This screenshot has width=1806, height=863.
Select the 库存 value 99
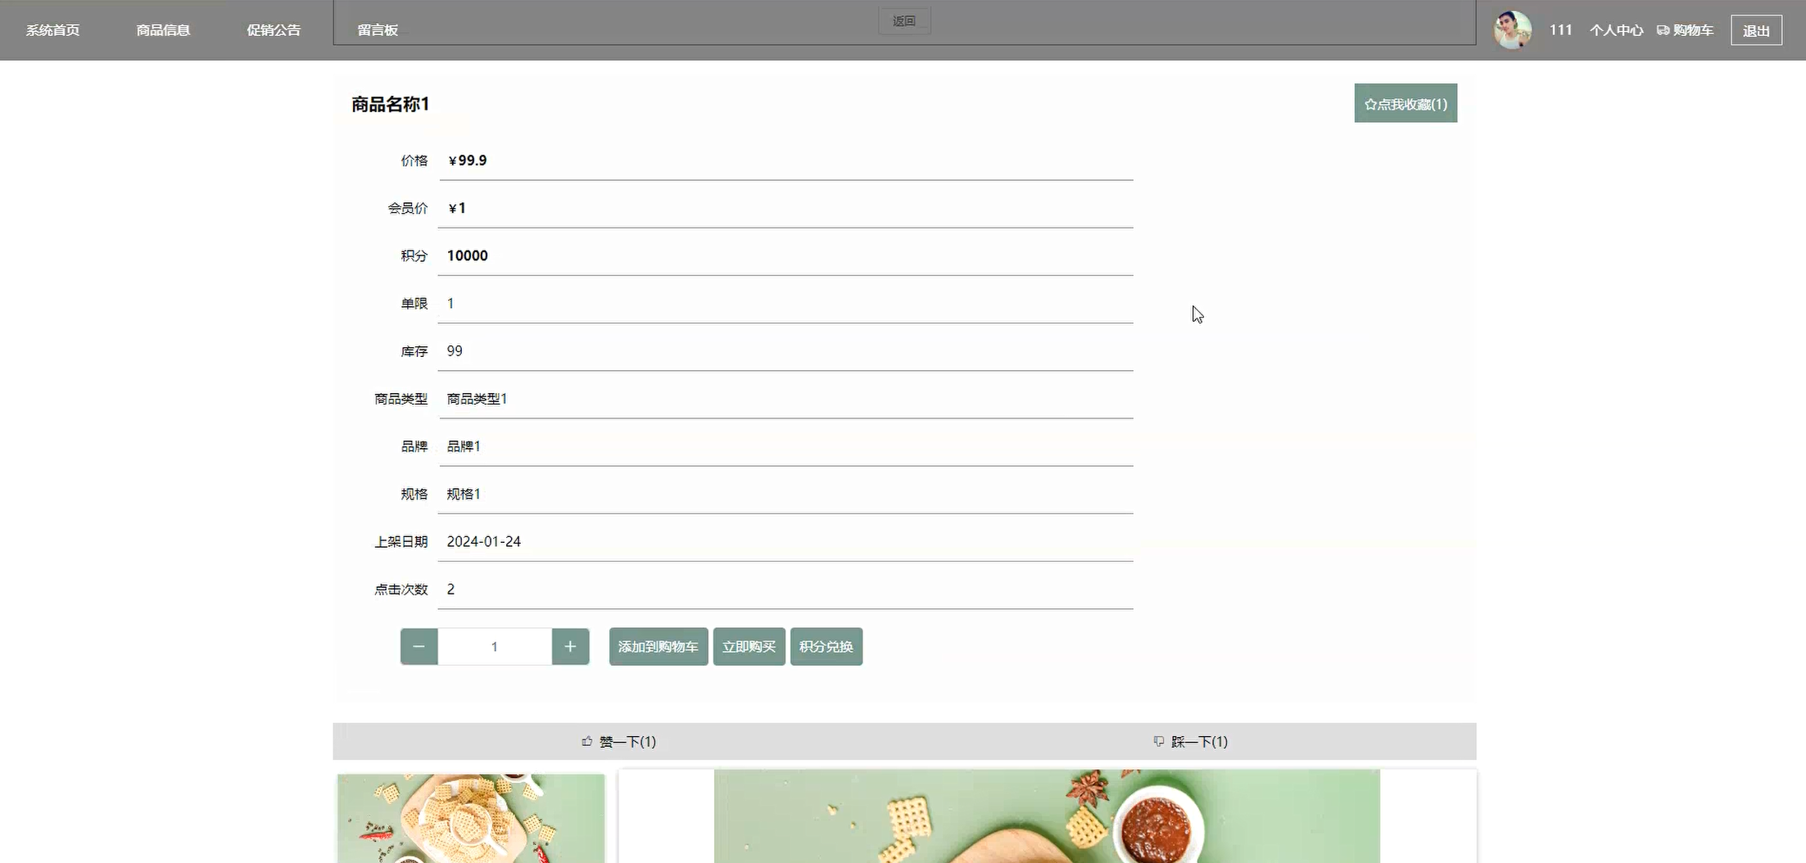click(x=455, y=351)
